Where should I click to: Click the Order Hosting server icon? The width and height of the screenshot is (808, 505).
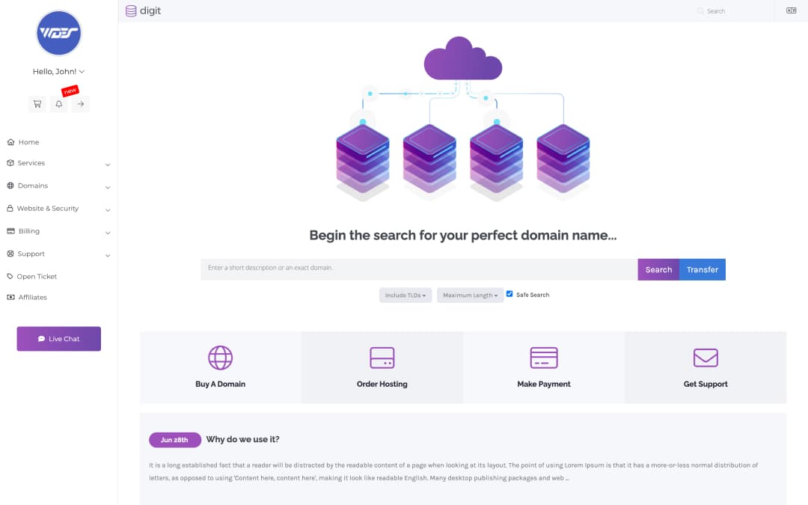point(382,358)
